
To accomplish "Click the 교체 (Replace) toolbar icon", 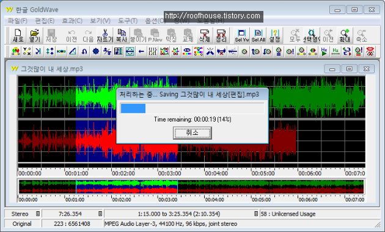I will pyautogui.click(x=188, y=35).
